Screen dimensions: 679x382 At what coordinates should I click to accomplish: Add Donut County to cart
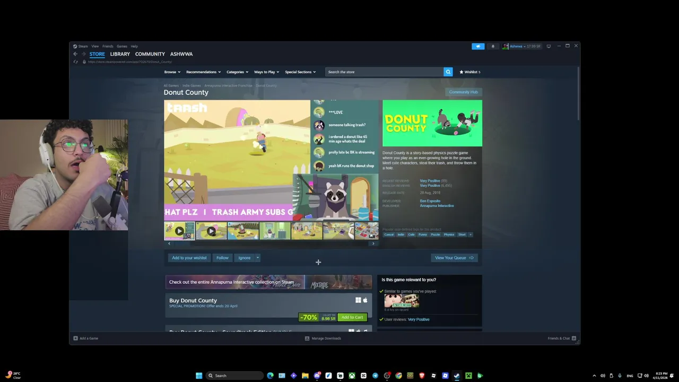pos(352,317)
